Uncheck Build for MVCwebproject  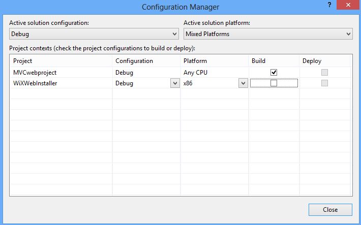274,72
